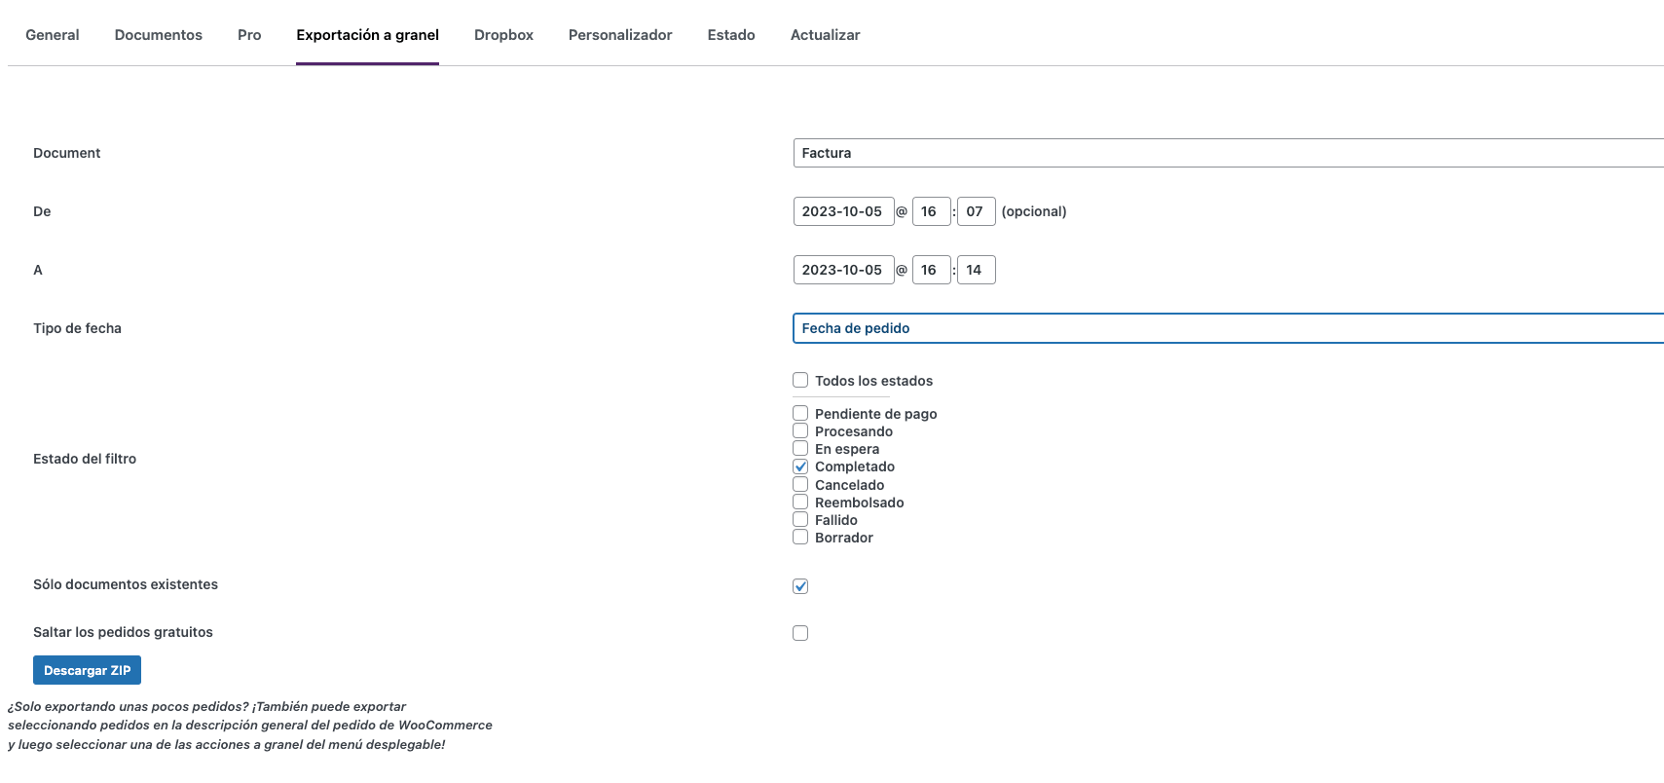Go to the Actualizar tab
The height and width of the screenshot is (783, 1664).
(825, 35)
